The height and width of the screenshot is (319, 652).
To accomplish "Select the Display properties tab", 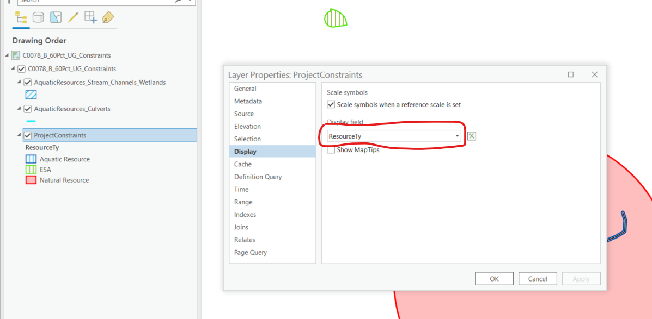I will coord(272,152).
